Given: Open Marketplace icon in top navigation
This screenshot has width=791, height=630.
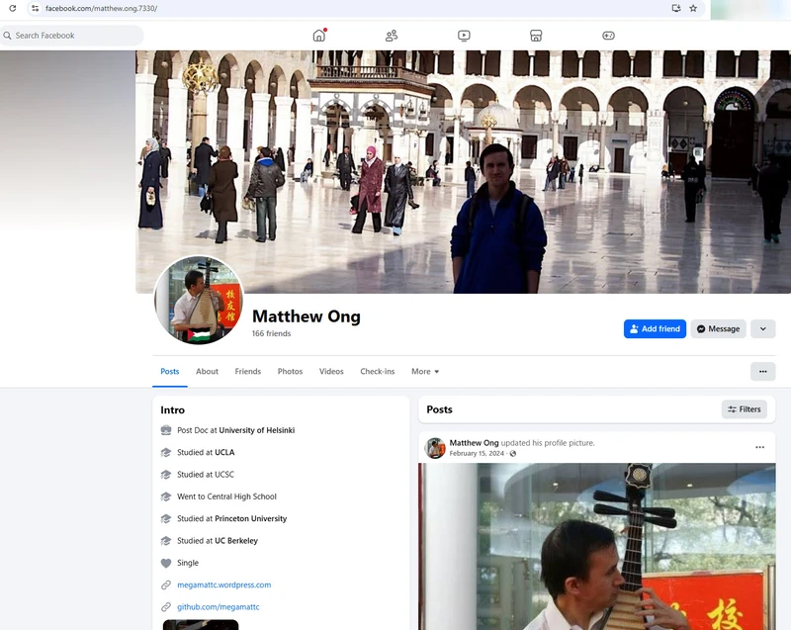Looking at the screenshot, I should [x=536, y=36].
